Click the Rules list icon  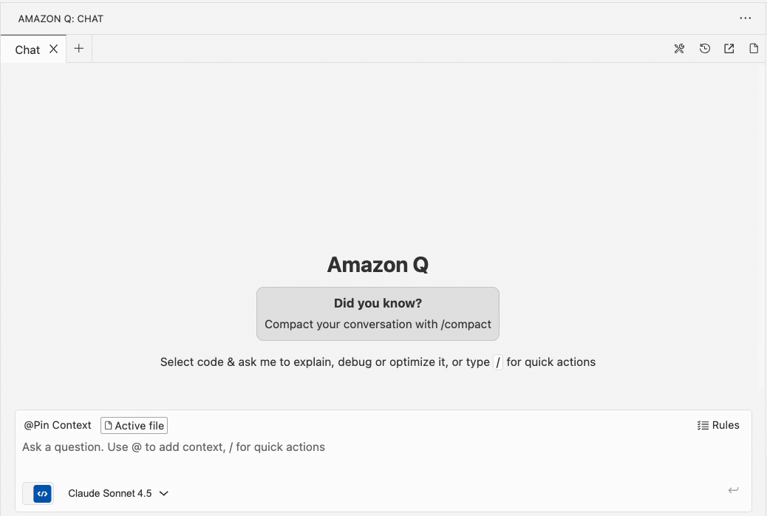pos(702,425)
